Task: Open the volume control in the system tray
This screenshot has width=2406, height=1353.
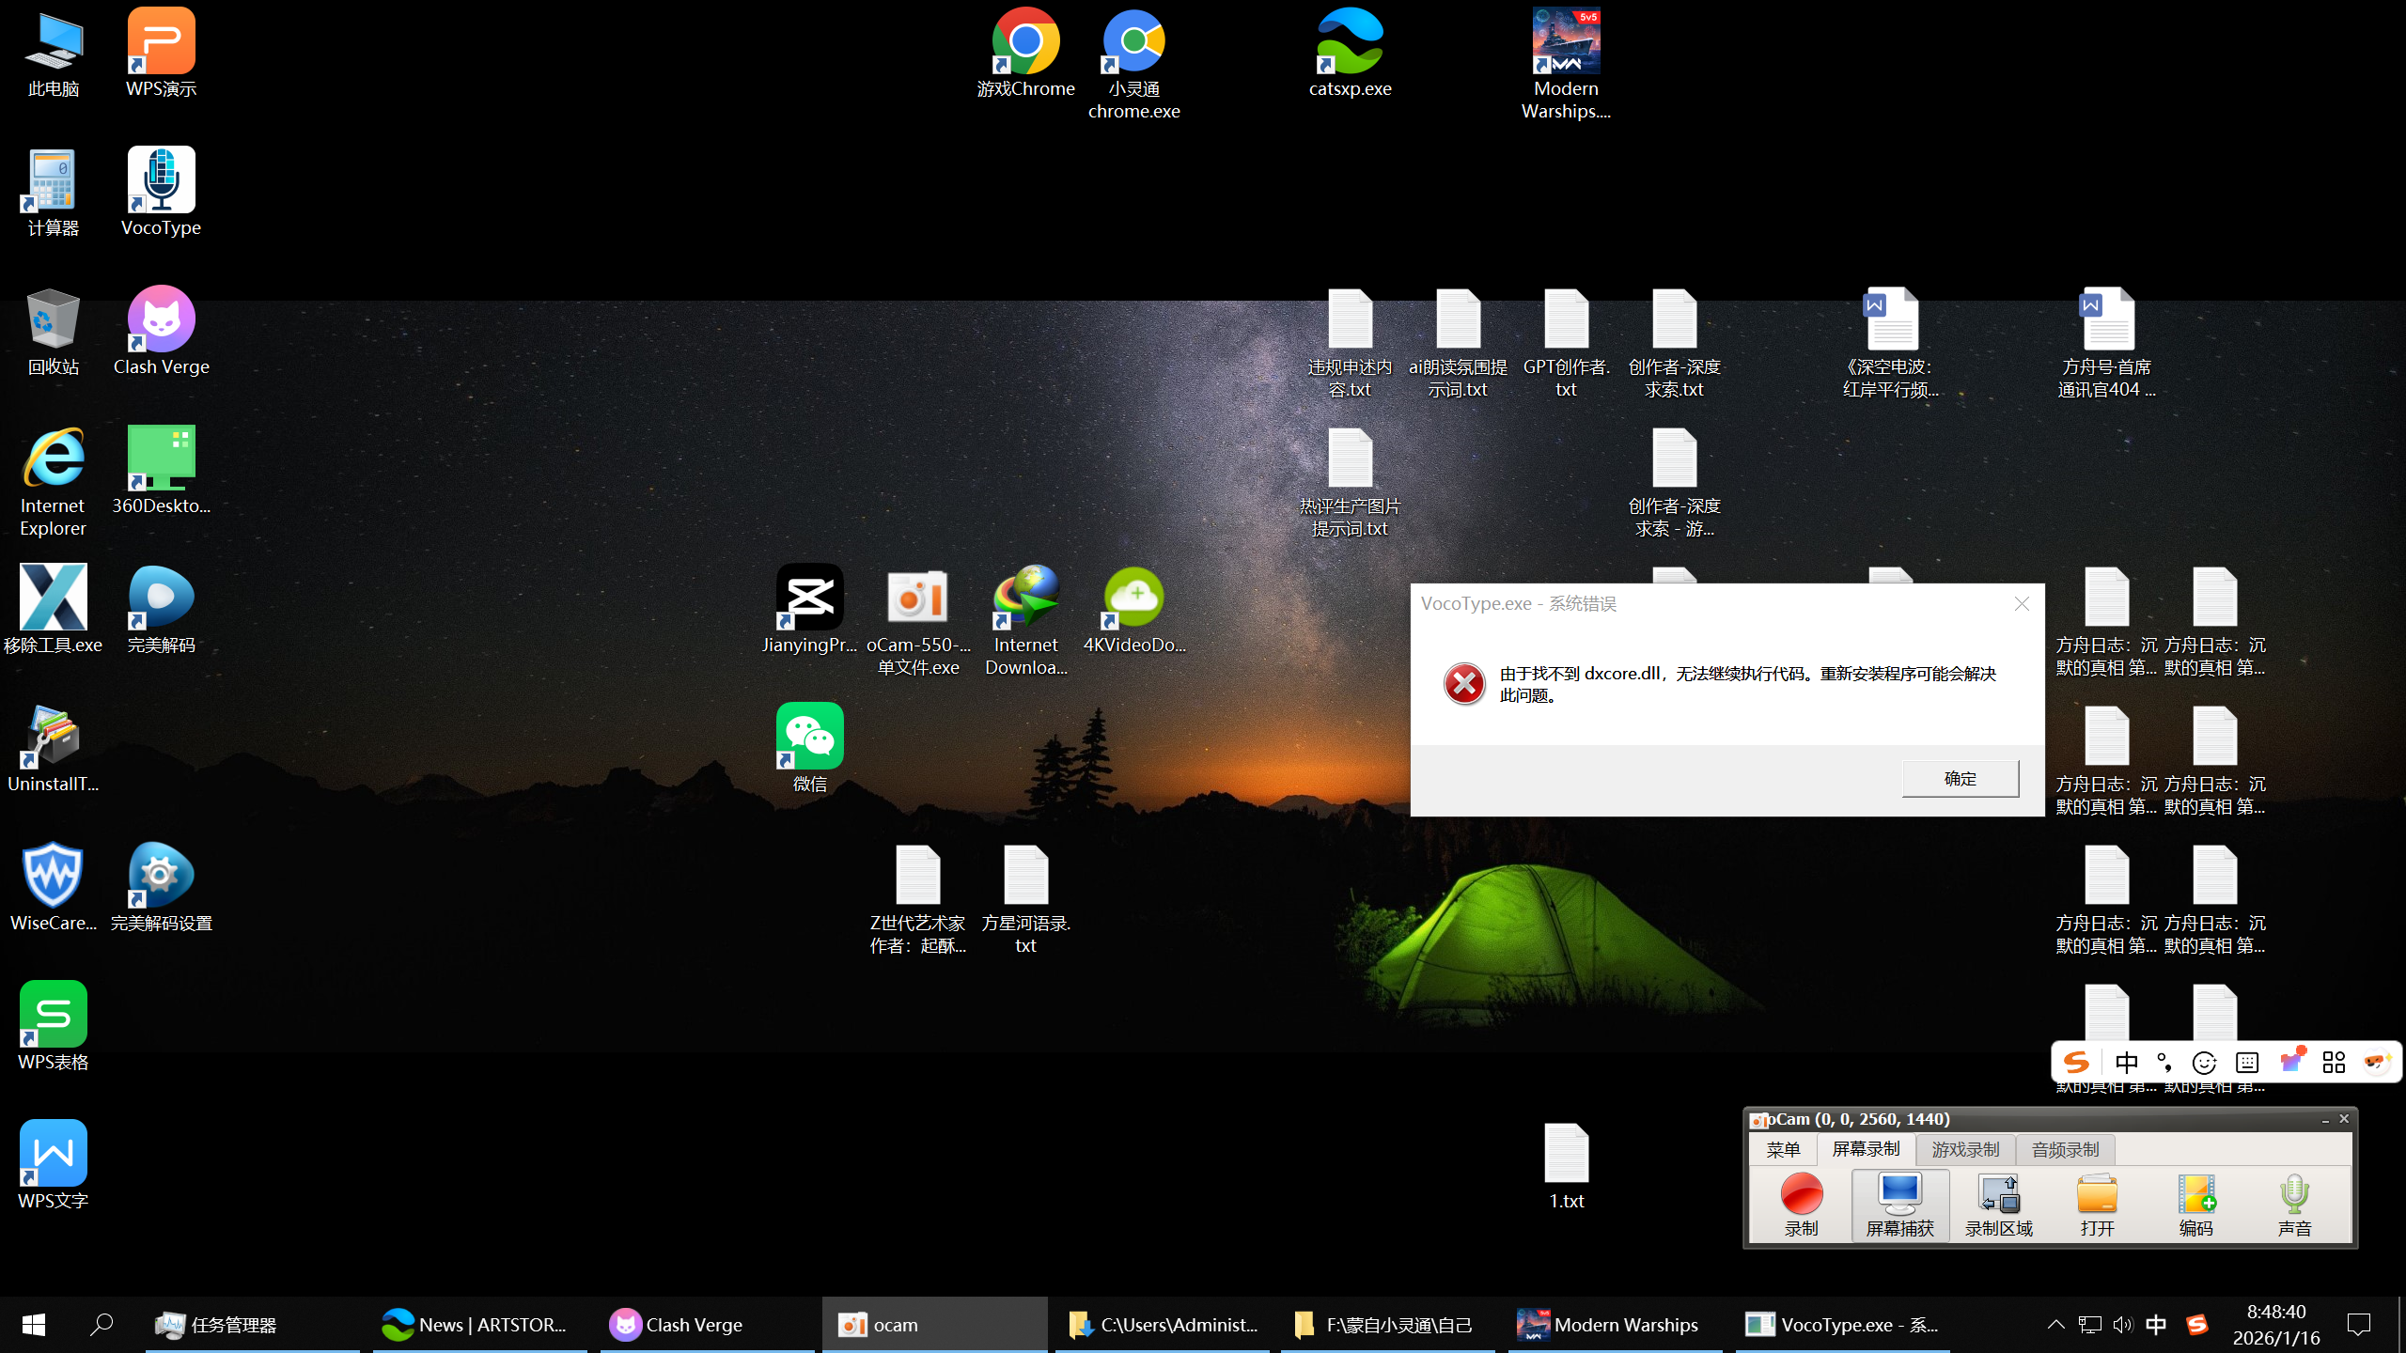Action: (2122, 1325)
